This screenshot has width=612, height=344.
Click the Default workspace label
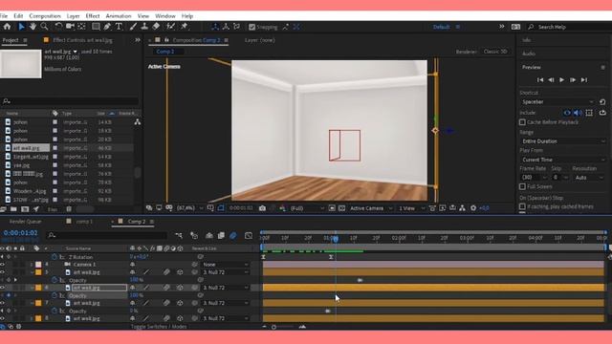point(442,27)
